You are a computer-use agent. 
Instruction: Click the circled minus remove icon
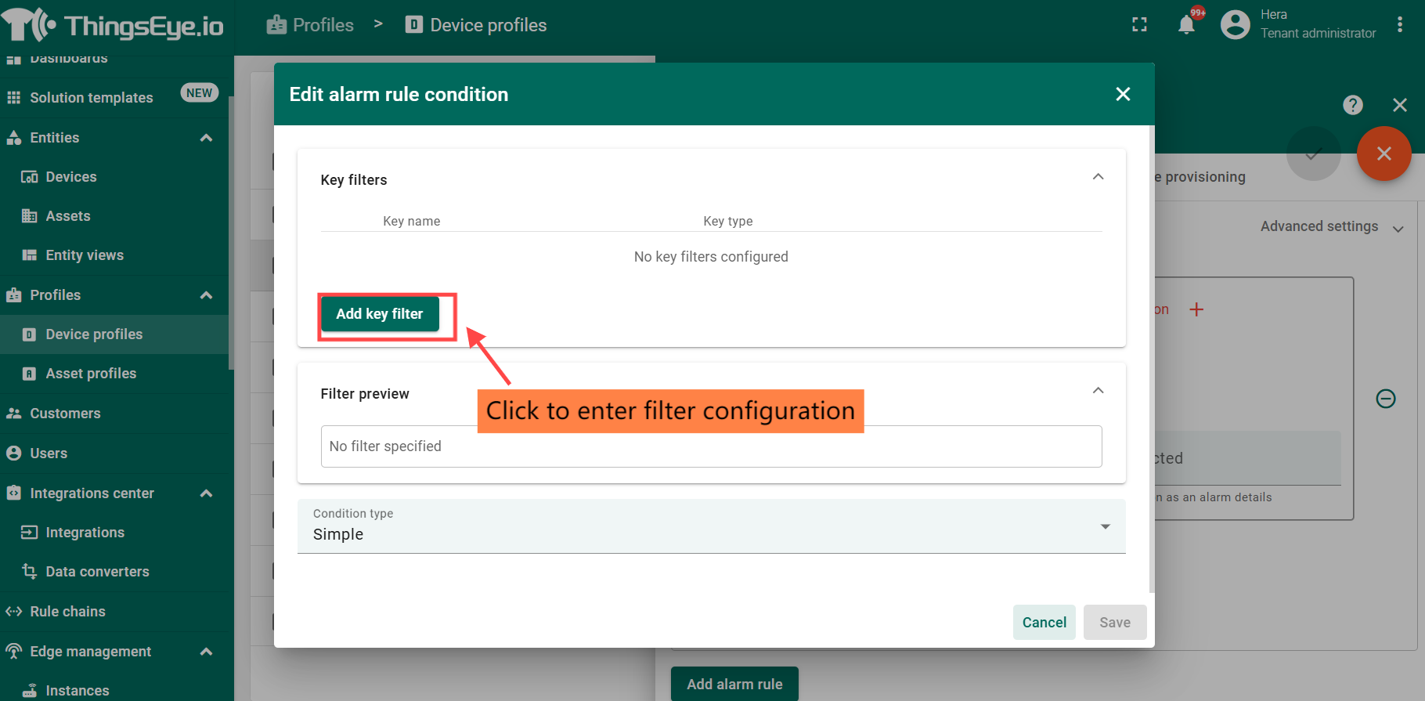click(x=1385, y=399)
